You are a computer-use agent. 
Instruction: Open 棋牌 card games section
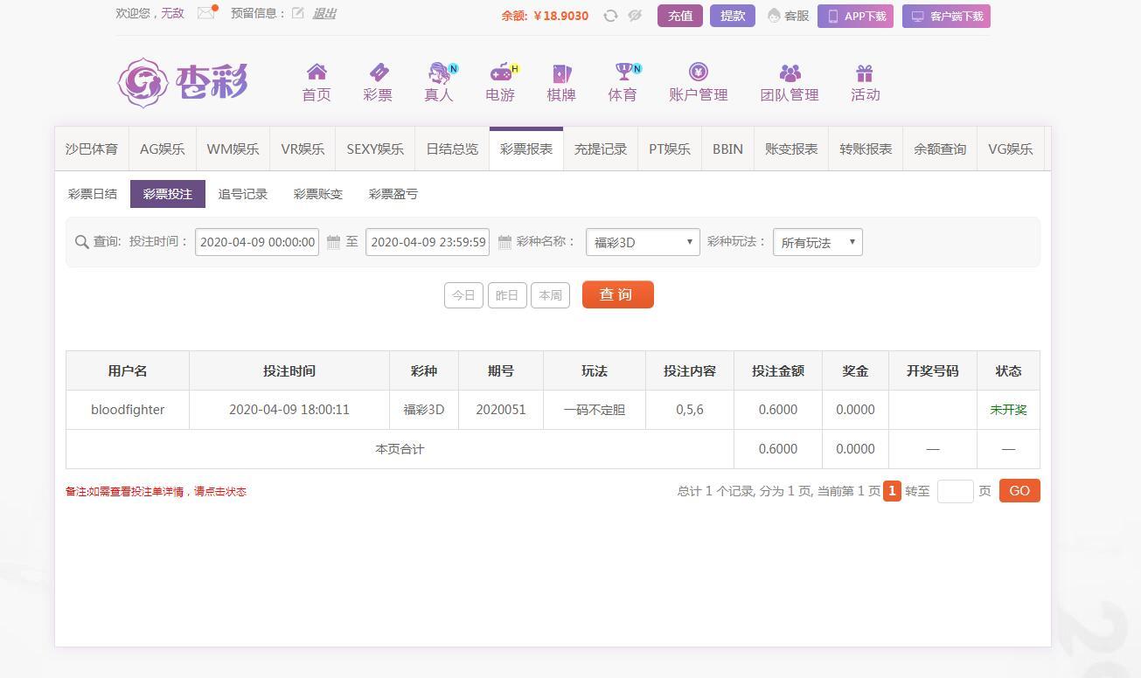(561, 83)
